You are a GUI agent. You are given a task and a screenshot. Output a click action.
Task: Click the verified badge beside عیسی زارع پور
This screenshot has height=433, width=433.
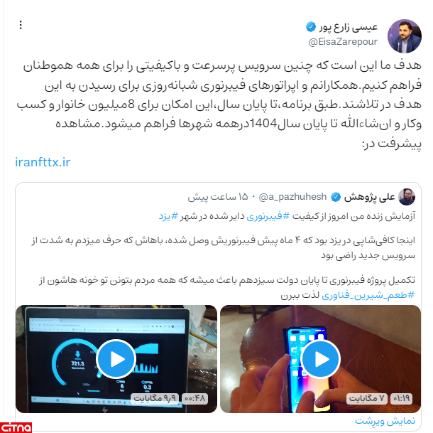(311, 27)
